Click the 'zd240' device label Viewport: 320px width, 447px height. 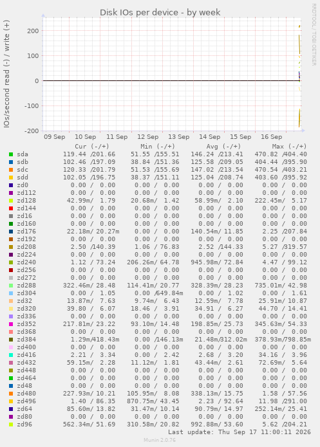click(x=26, y=262)
